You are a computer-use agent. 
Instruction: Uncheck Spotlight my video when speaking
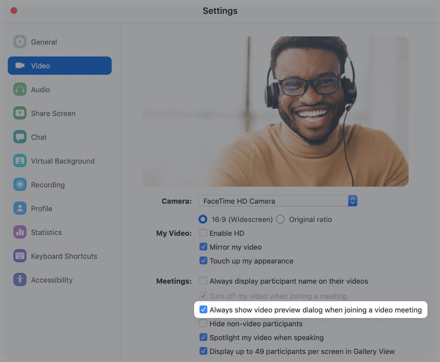click(203, 338)
